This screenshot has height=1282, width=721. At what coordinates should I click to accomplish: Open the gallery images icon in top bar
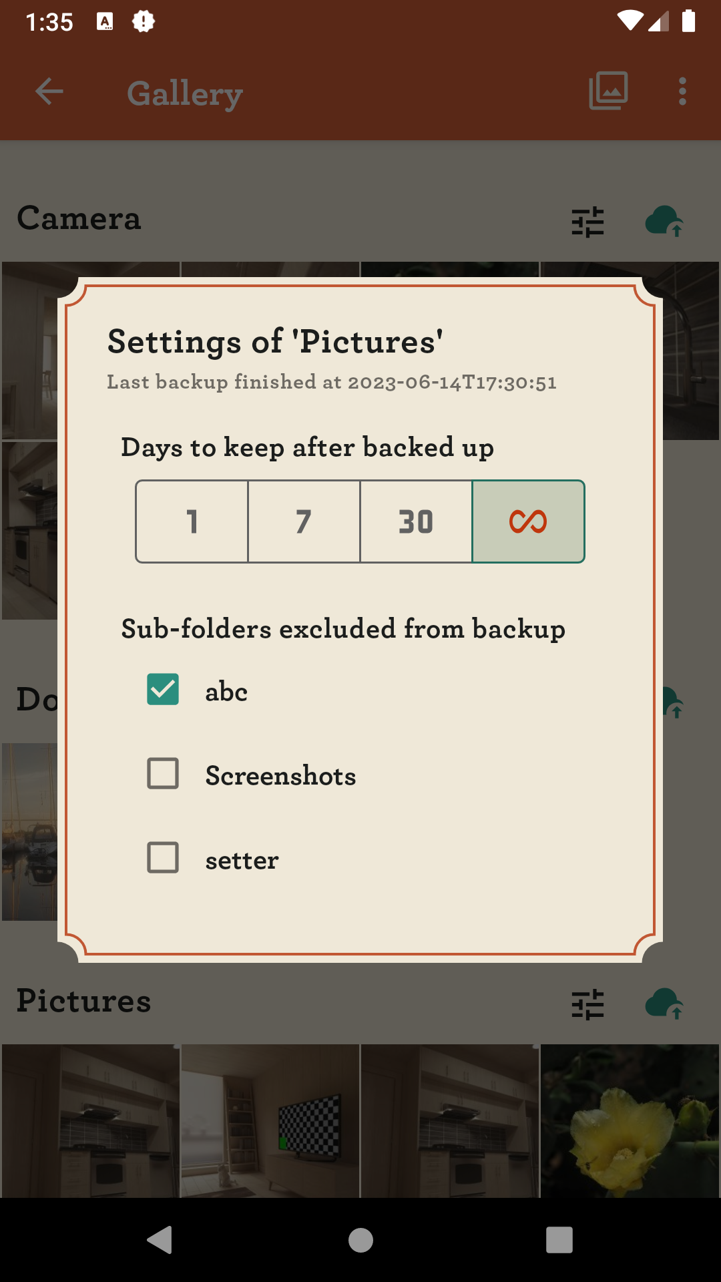[608, 91]
